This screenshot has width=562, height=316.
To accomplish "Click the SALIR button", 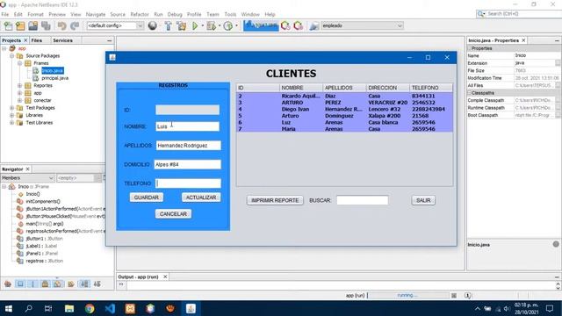I will click(423, 200).
